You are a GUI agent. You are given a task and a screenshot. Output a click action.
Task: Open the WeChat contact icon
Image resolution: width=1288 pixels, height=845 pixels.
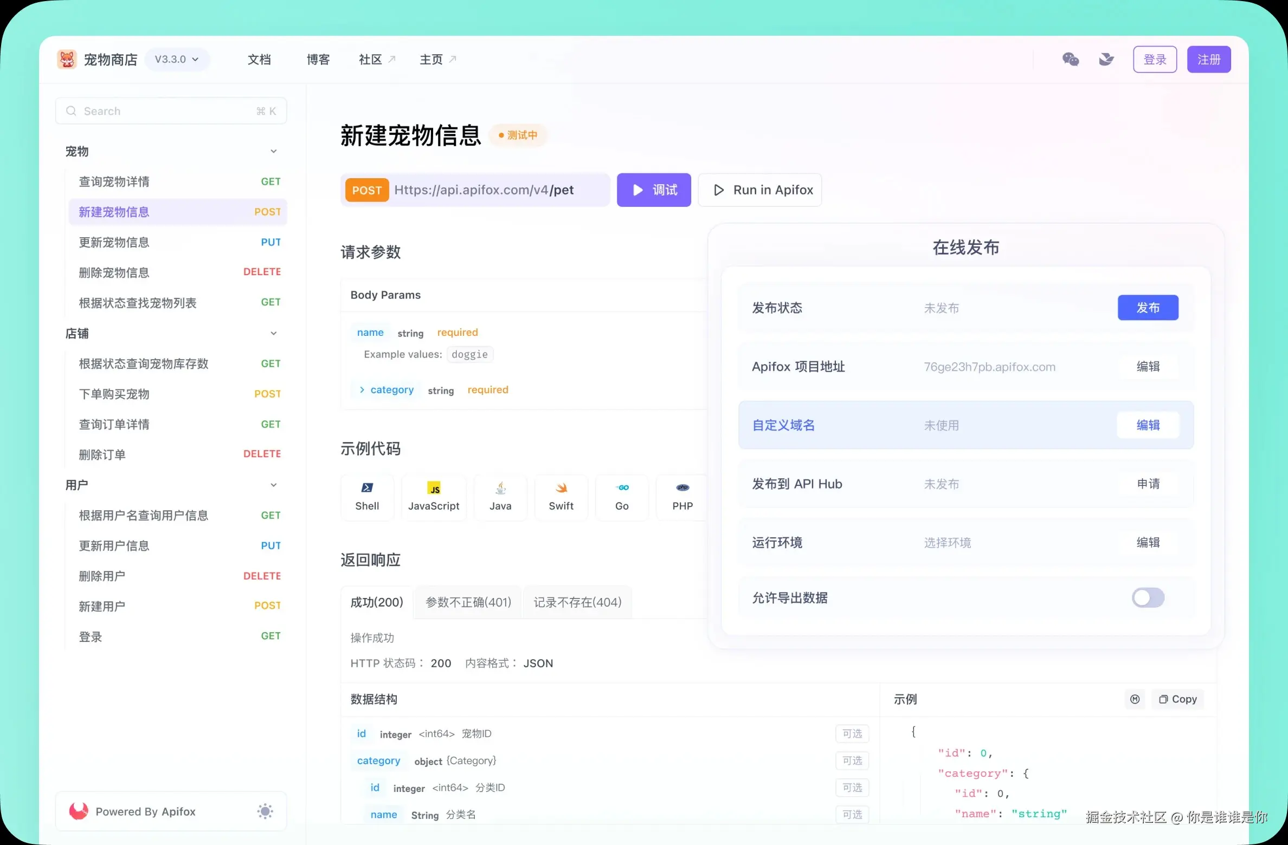[1071, 59]
